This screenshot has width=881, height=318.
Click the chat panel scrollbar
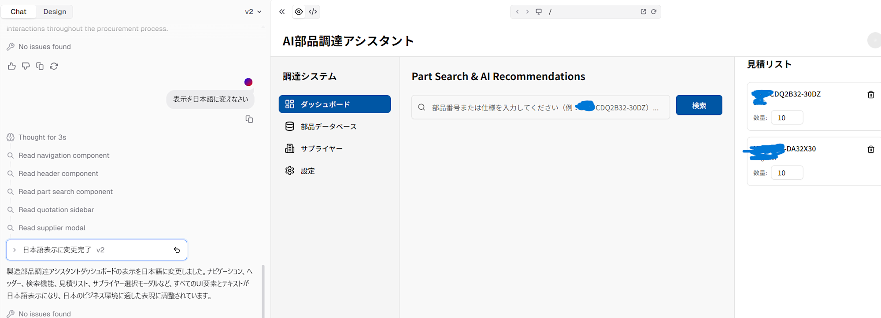[263, 291]
